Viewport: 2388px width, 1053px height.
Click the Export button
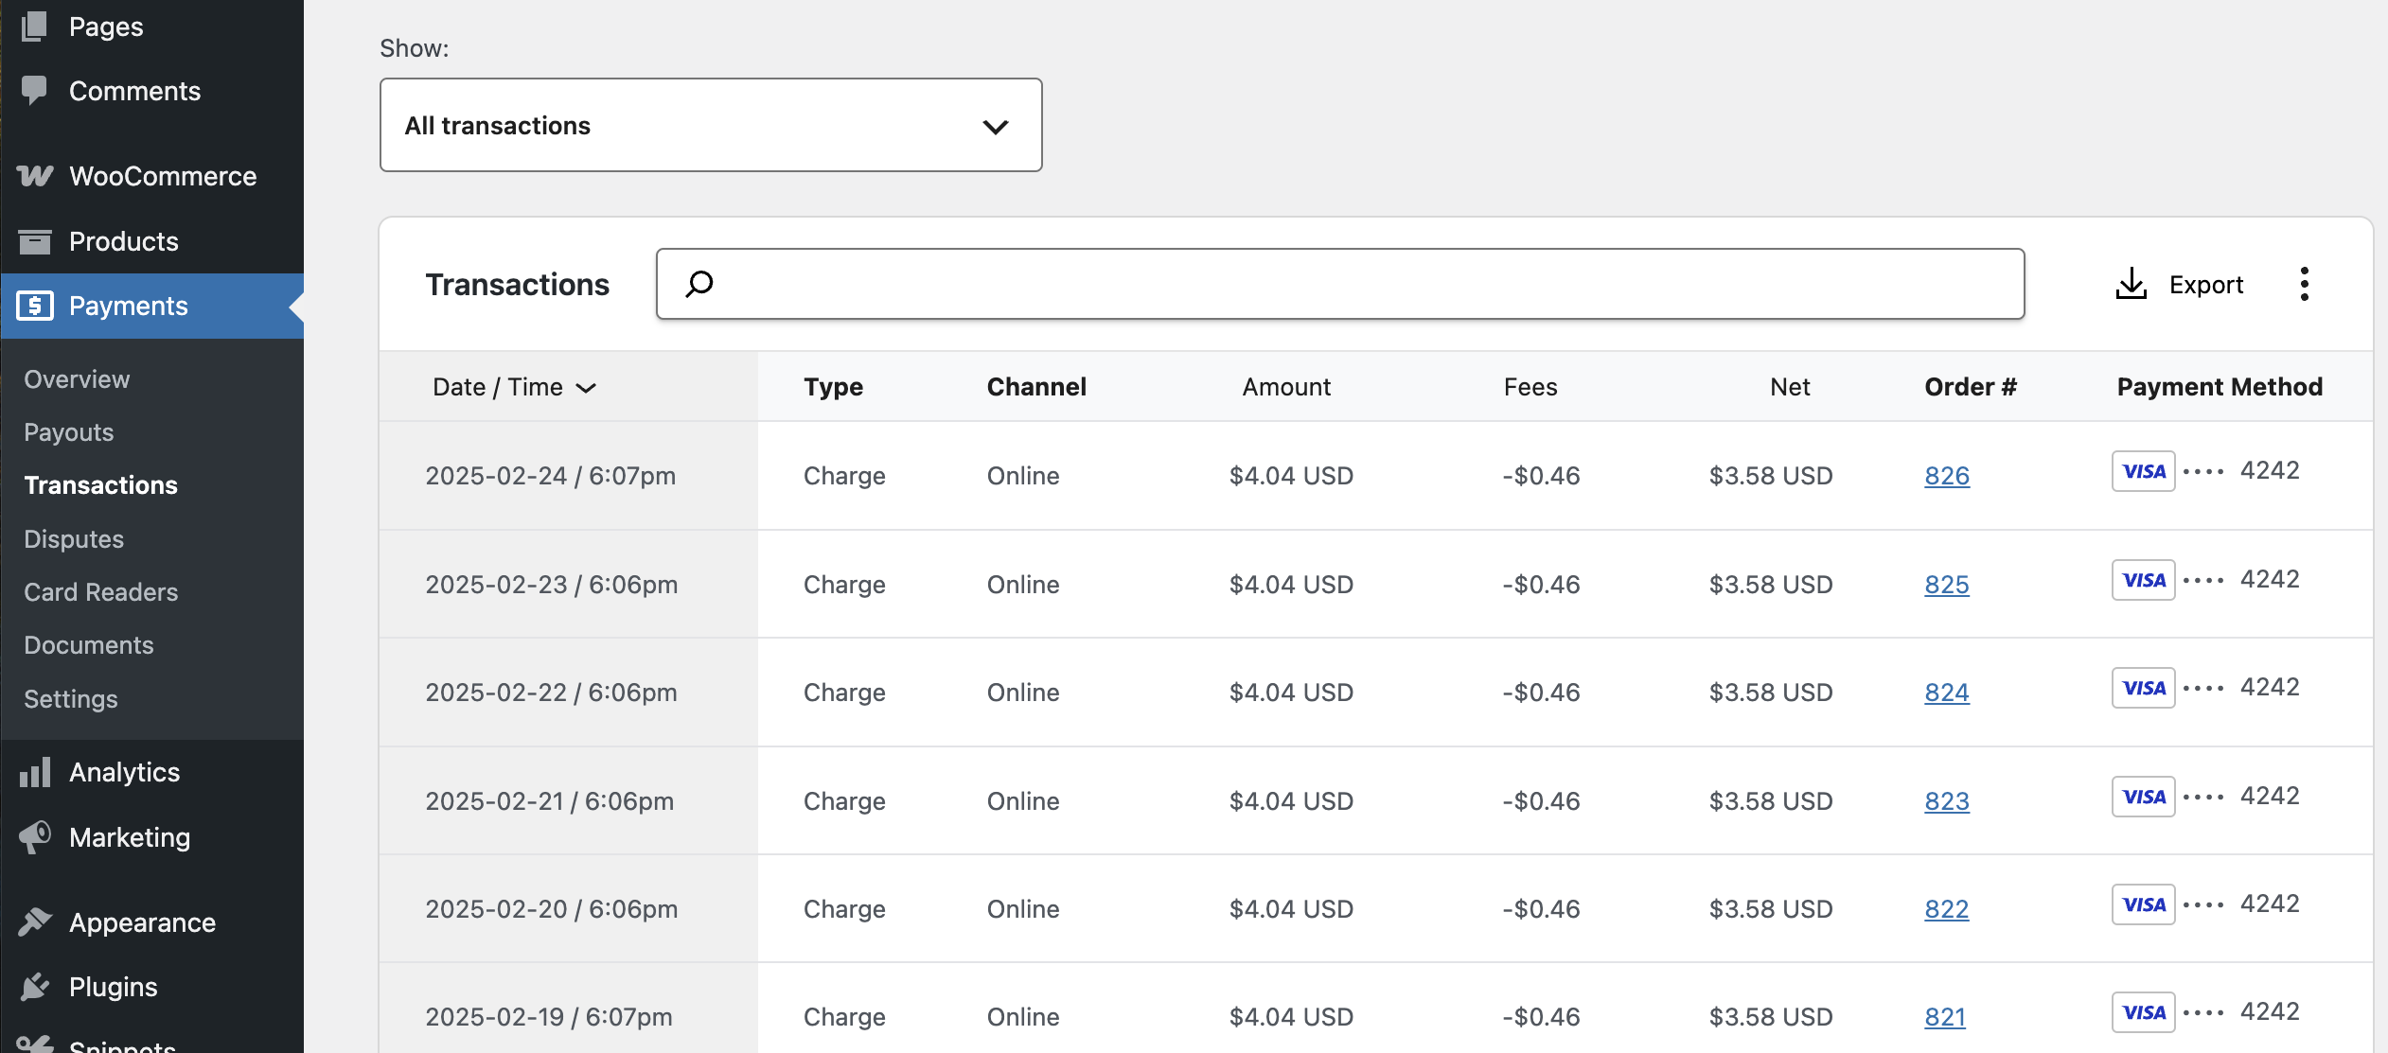tap(2181, 283)
